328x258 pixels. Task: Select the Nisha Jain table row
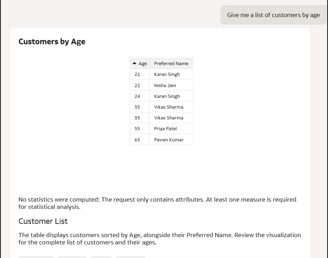161,85
